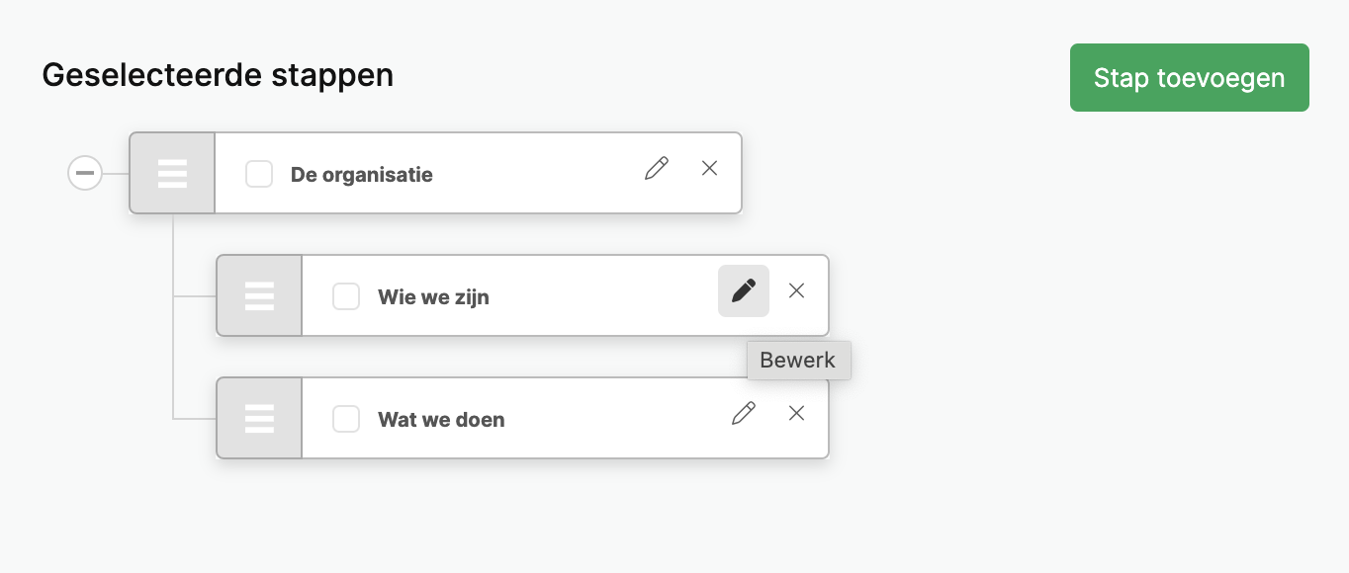
Task: Remove the Wie we zijn step
Action: pyautogui.click(x=796, y=290)
